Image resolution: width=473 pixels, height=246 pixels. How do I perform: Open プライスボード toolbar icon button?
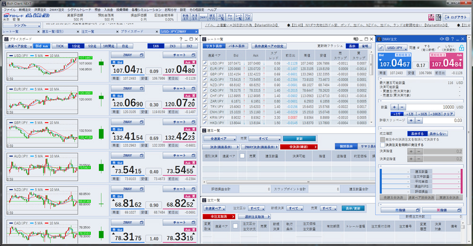point(248,17)
